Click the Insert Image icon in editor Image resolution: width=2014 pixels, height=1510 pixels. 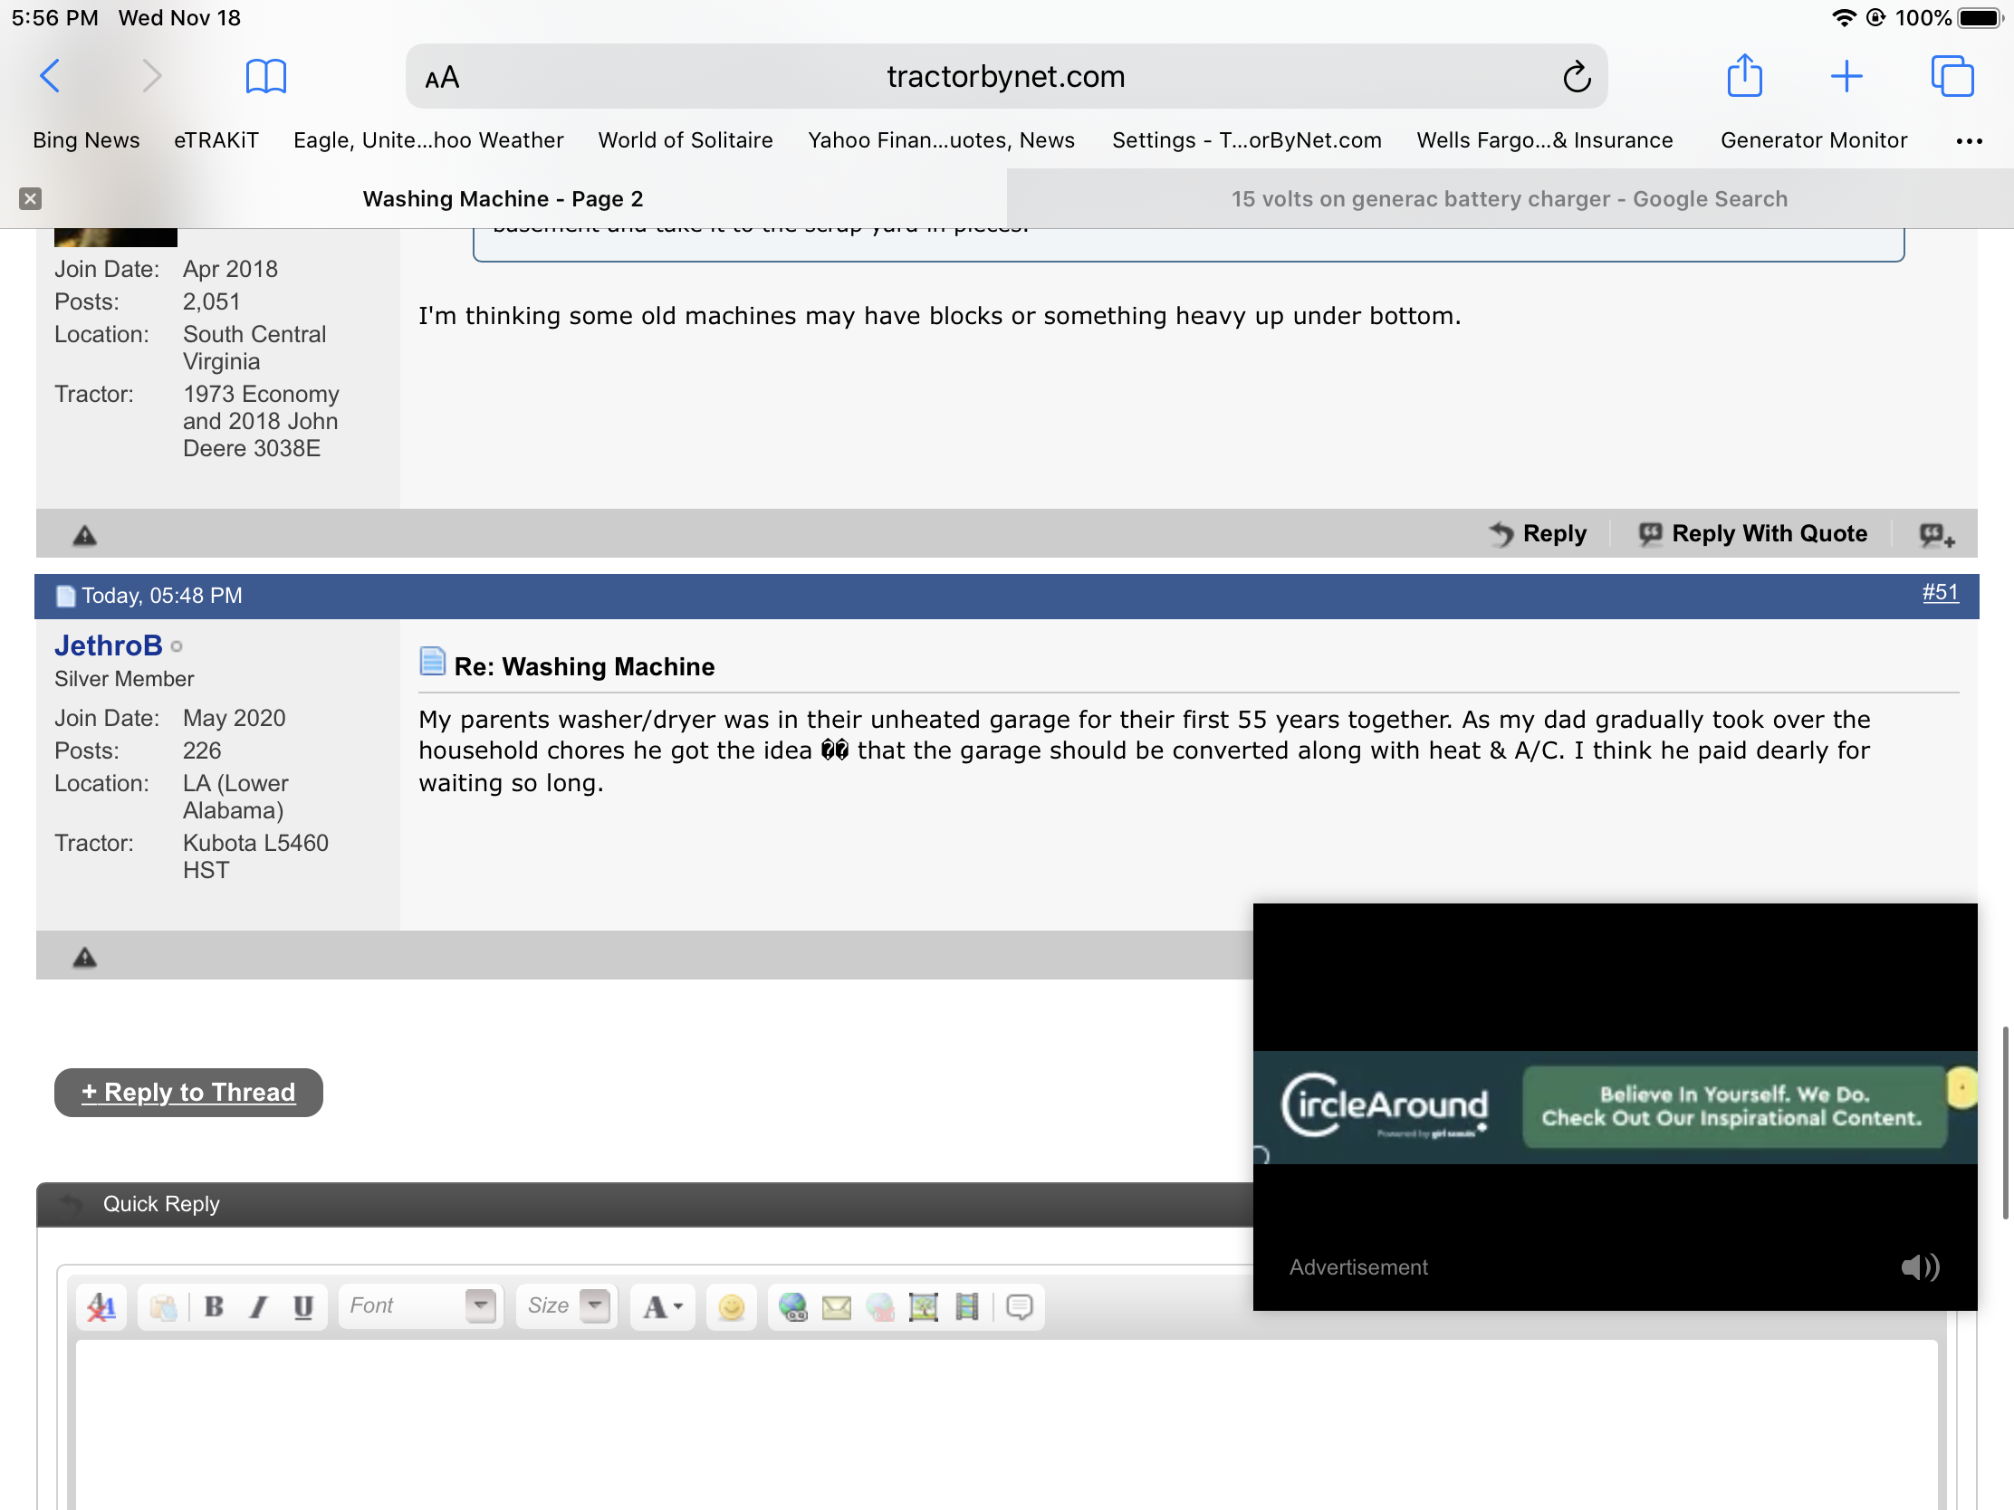[924, 1308]
